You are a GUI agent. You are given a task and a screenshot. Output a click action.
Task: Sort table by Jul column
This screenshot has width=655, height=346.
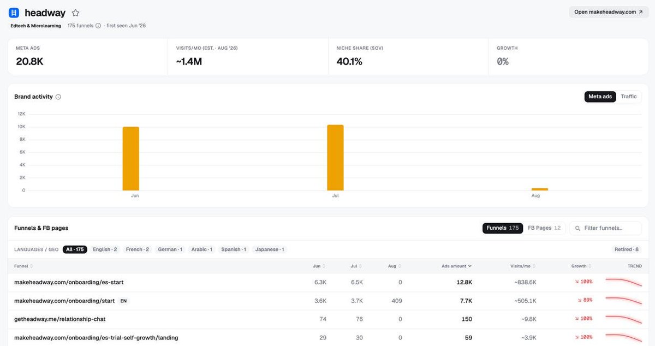coord(356,266)
